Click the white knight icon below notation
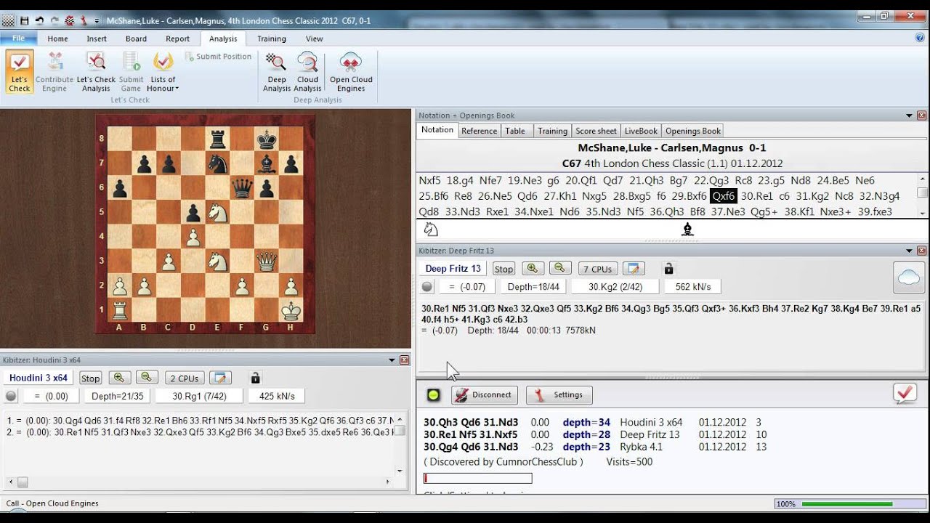The height and width of the screenshot is (523, 930). pos(431,229)
